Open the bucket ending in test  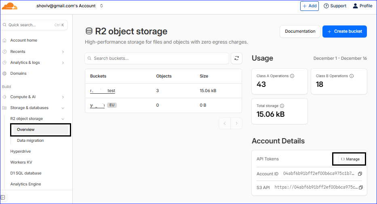pyautogui.click(x=103, y=91)
